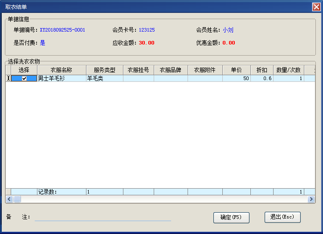Screen dimensions: 323x234
Task: Click the row indicator of first row
Action: point(8,78)
